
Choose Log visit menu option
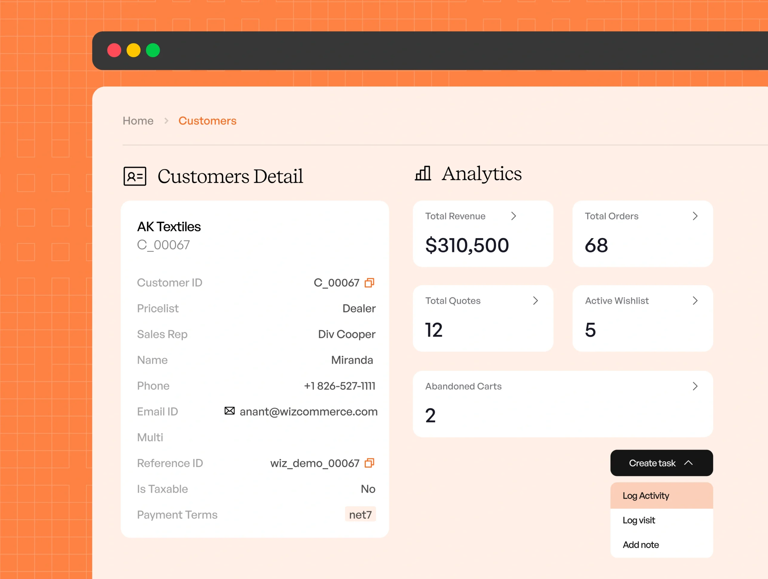pos(639,520)
